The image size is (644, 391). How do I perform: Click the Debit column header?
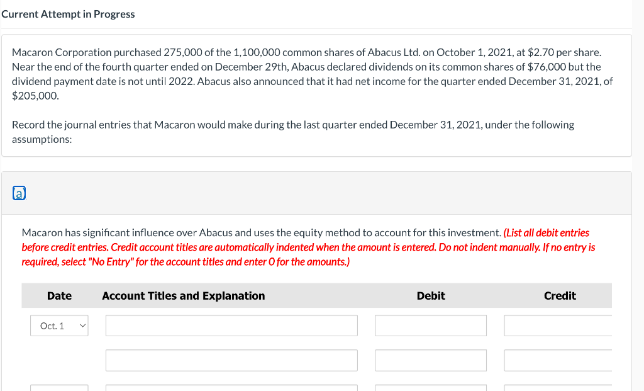click(430, 295)
